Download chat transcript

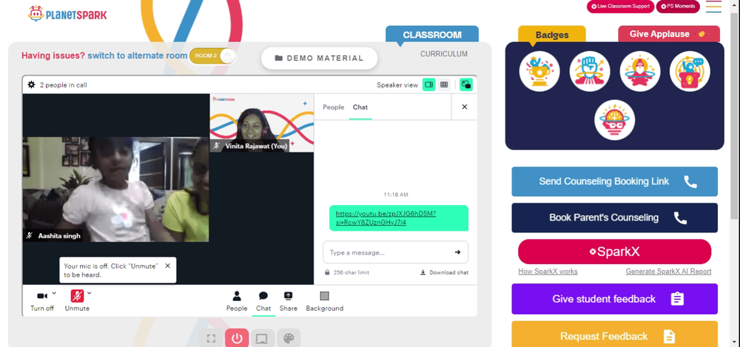(444, 272)
